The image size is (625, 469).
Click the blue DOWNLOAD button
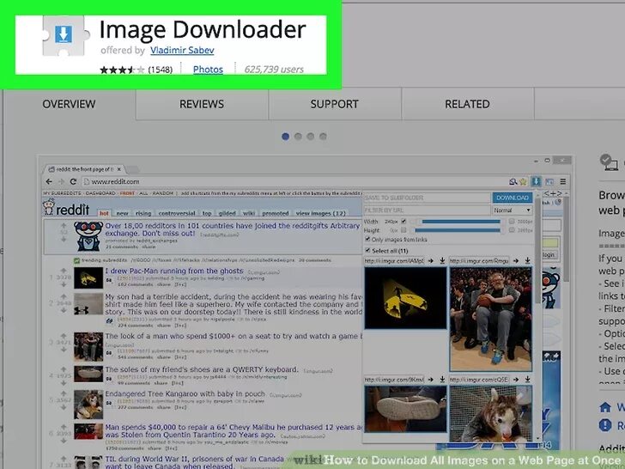coord(513,198)
